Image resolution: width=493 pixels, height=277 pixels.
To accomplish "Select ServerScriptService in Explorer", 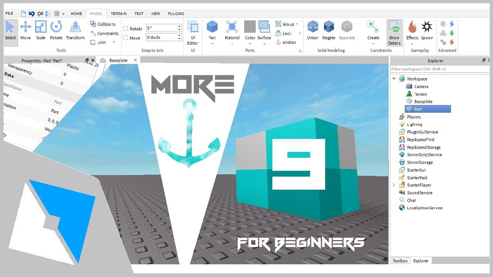I will (424, 155).
